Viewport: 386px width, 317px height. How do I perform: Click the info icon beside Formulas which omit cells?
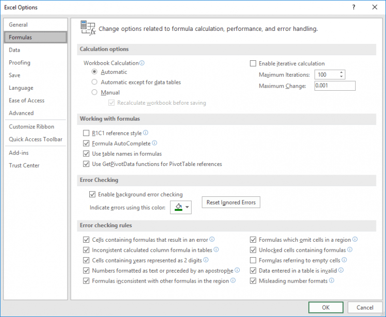pyautogui.click(x=355, y=239)
